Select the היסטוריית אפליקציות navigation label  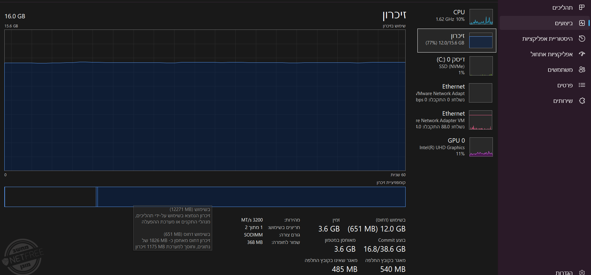point(547,39)
